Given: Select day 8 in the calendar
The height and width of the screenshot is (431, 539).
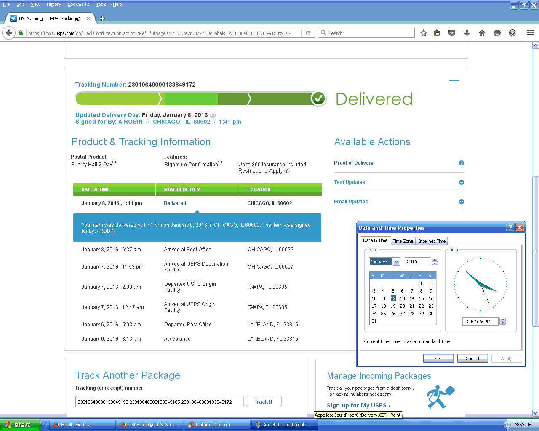Looking at the screenshot, I should (x=421, y=291).
